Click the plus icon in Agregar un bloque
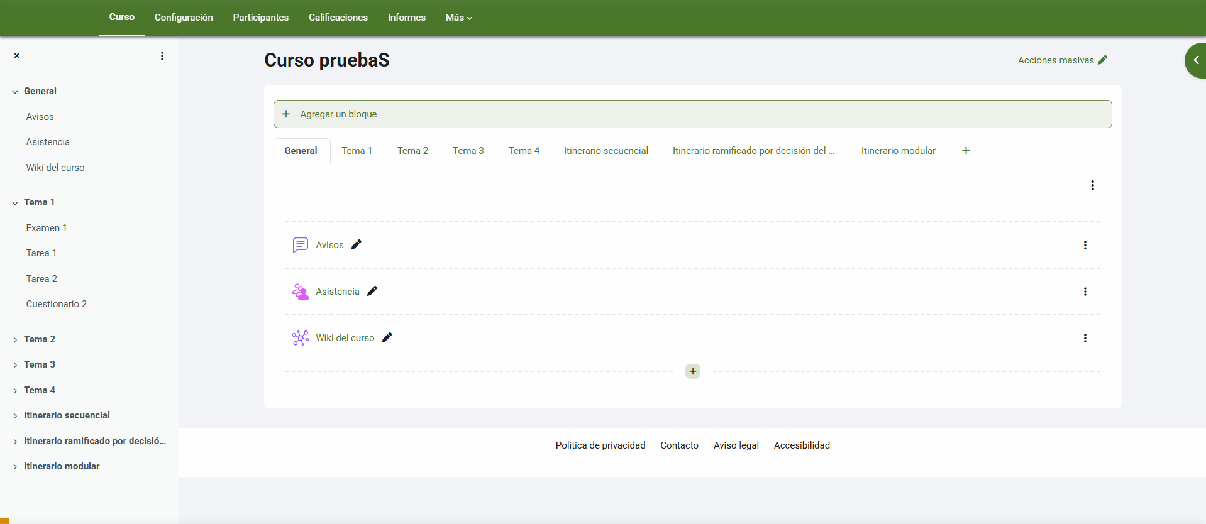 coord(286,114)
